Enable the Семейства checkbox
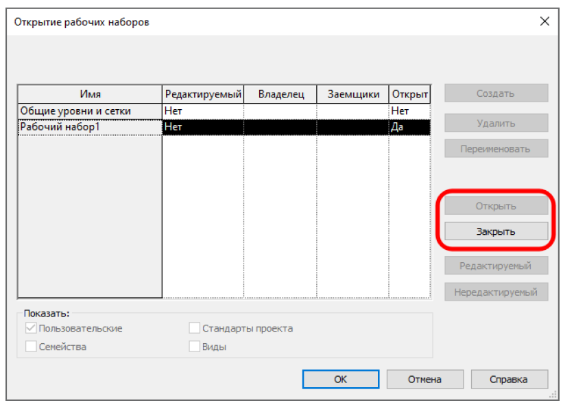Viewport: 563px width, 405px height. tap(31, 347)
